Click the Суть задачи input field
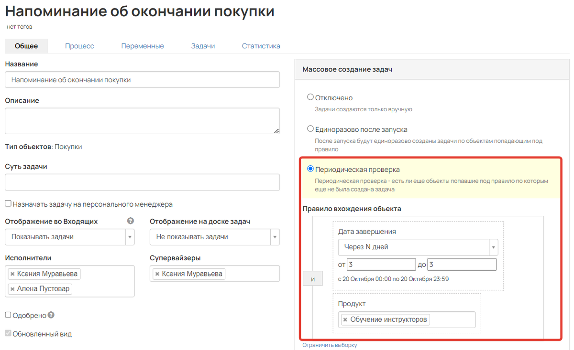Viewport: 574px width, 350px height. (142, 182)
